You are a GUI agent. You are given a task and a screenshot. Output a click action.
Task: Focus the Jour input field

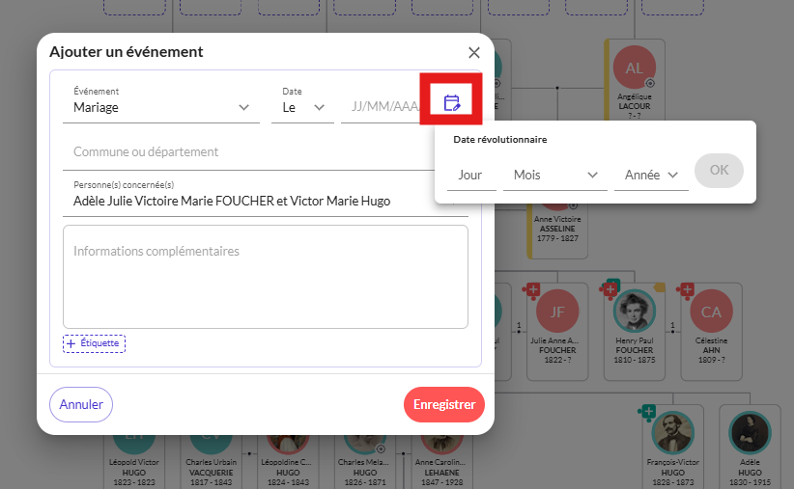coord(471,175)
